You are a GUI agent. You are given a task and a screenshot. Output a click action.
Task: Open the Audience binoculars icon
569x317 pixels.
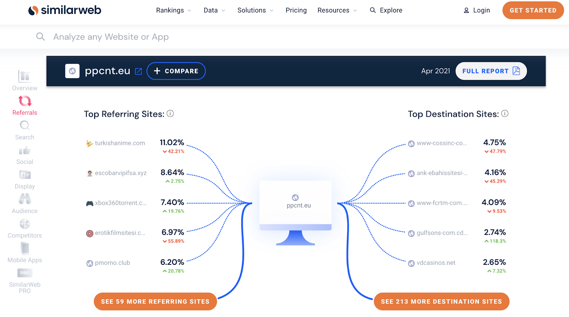point(25,199)
